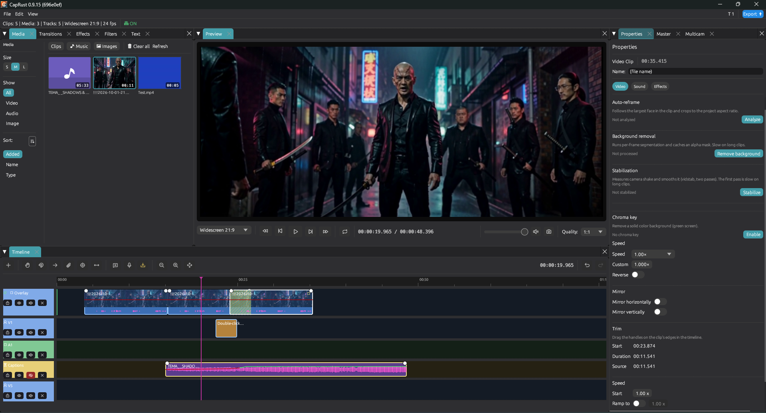Click the Analyze button for Auto-reframe

click(752, 119)
